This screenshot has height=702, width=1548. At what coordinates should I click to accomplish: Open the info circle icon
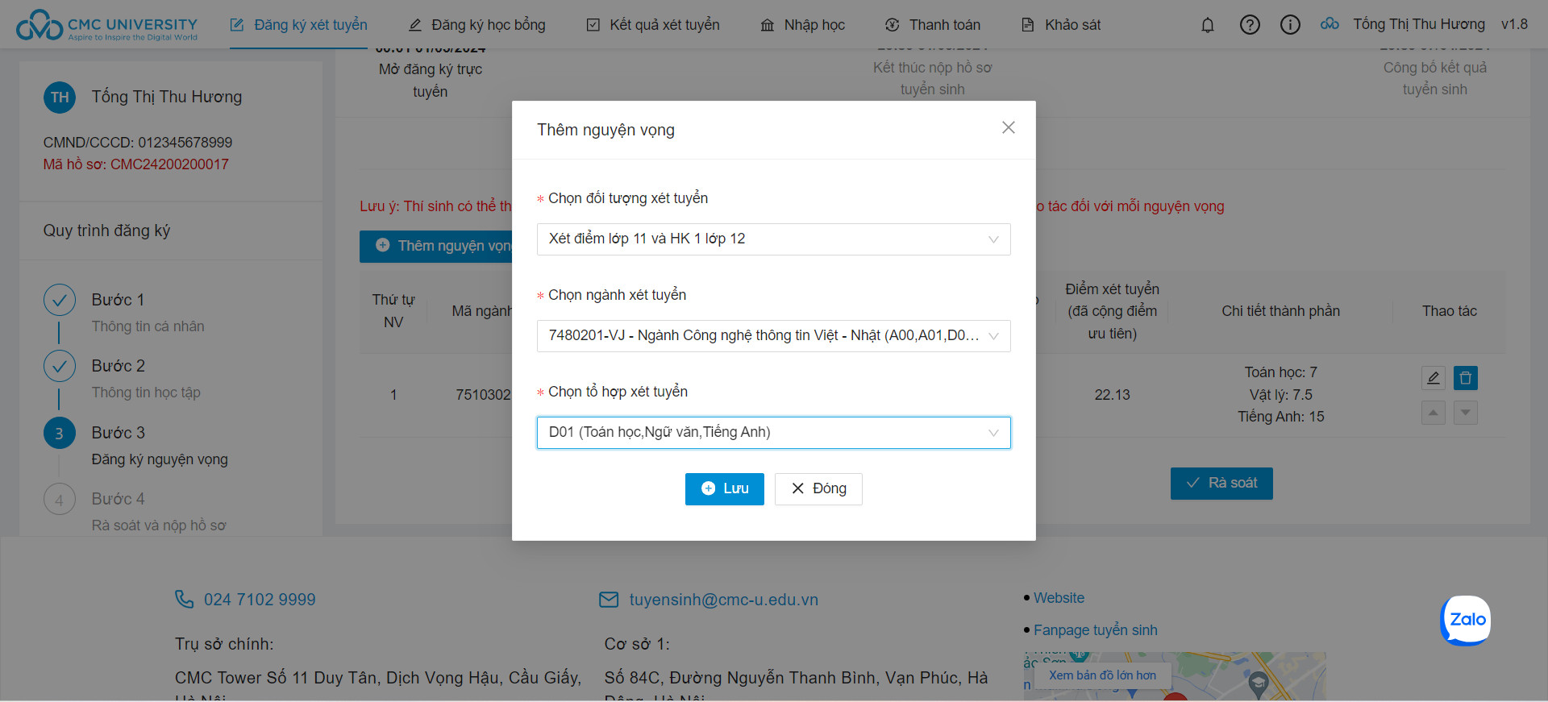pyautogui.click(x=1290, y=25)
